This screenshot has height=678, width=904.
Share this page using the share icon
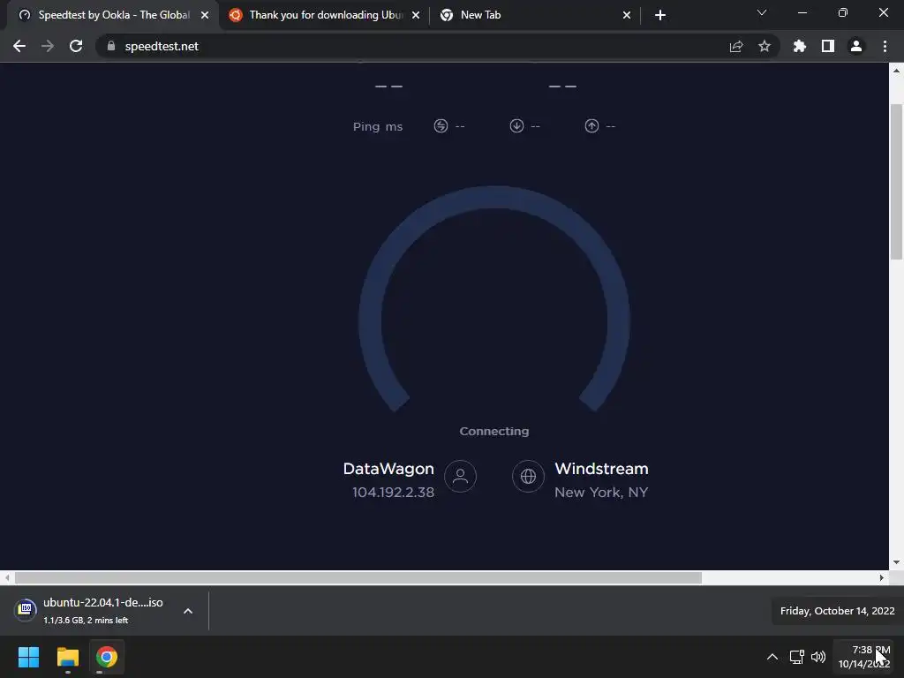tap(736, 46)
